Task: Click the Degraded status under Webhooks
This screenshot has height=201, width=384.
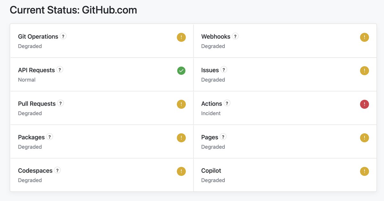Action: click(x=213, y=46)
